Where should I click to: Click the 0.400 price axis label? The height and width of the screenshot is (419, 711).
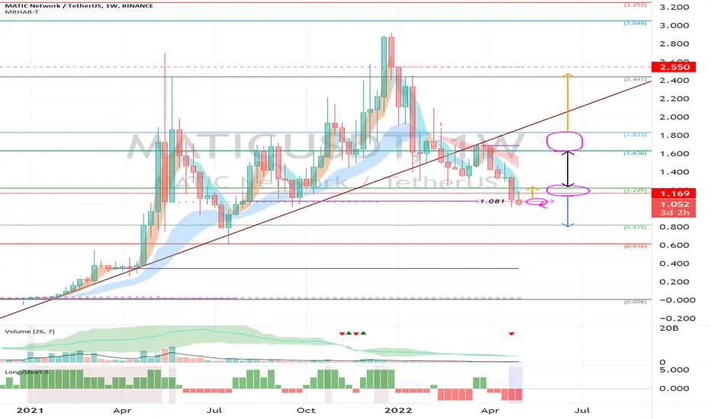point(674,264)
